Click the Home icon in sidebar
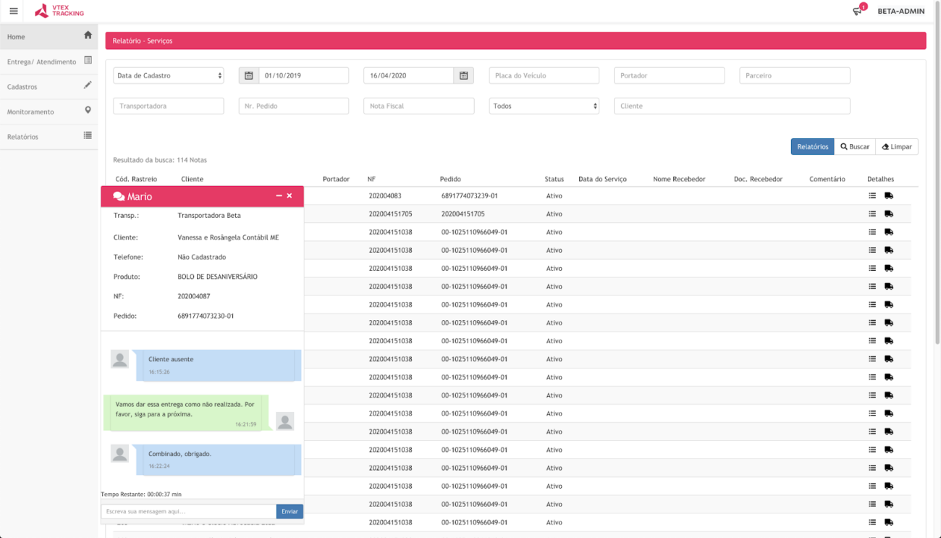941x538 pixels. (x=88, y=35)
